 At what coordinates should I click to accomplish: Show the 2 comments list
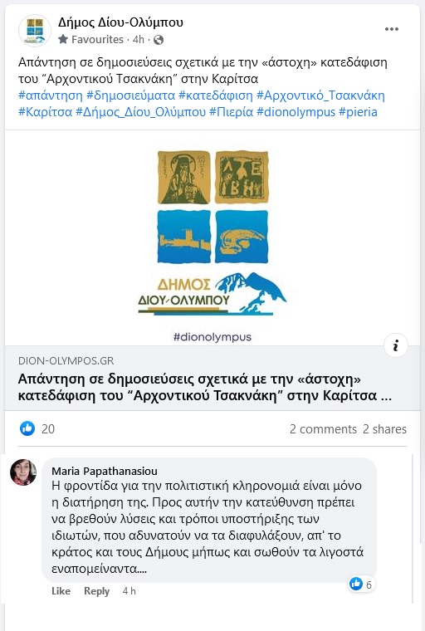323,429
